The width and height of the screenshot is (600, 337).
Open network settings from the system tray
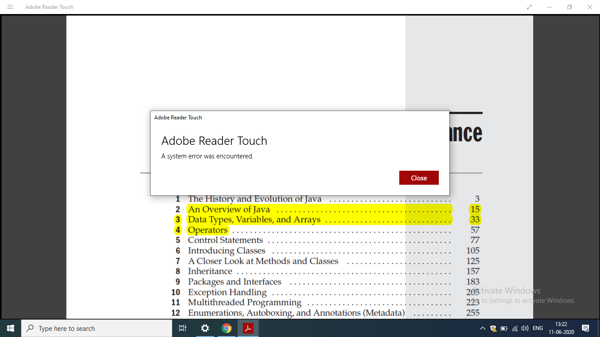click(x=514, y=328)
